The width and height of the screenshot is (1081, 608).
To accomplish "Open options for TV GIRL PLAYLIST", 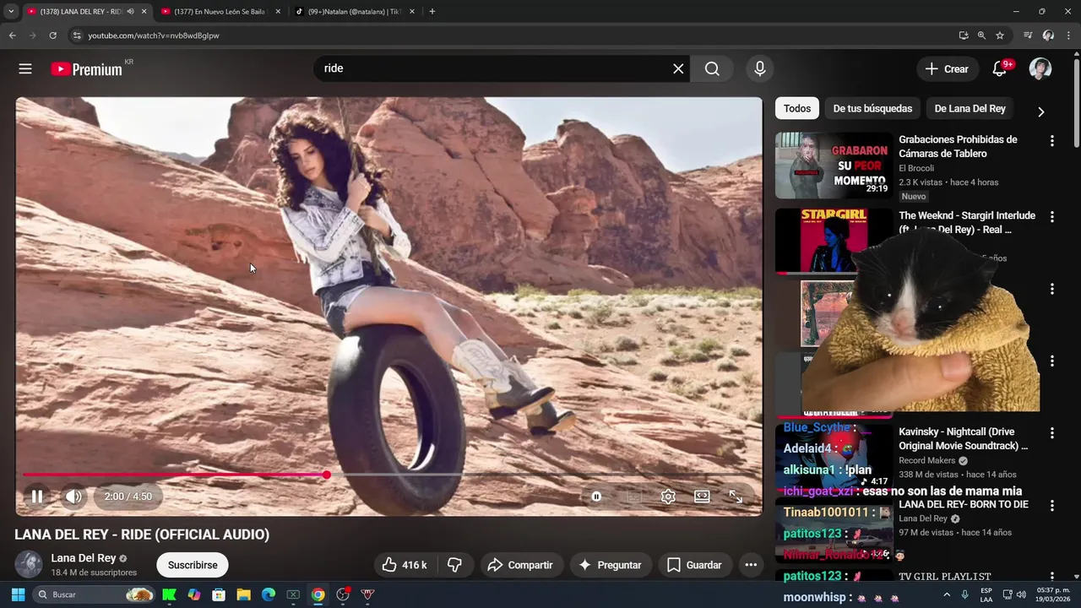I will pyautogui.click(x=1051, y=577).
